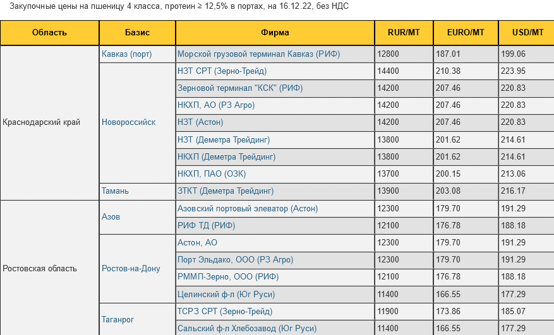The width and height of the screenshot is (554, 335).
Task: Open Сальский ф-л Хлебозавод (Юг Руси)
Action: click(247, 328)
